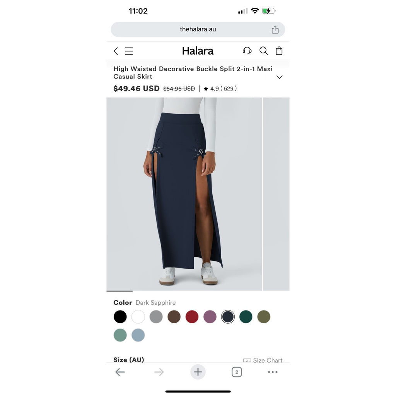Image resolution: width=396 pixels, height=396 pixels.
Task: Choose the red color swatch
Action: click(x=192, y=317)
